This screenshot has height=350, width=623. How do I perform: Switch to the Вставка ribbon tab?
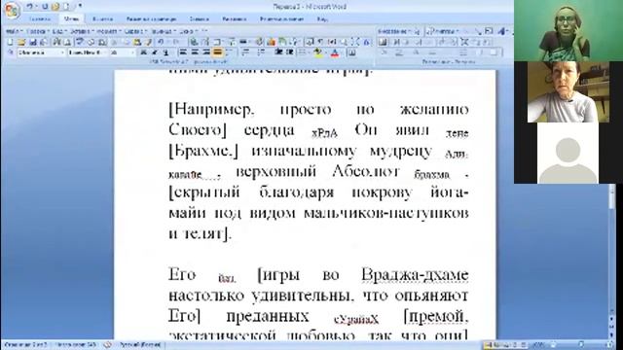point(102,18)
